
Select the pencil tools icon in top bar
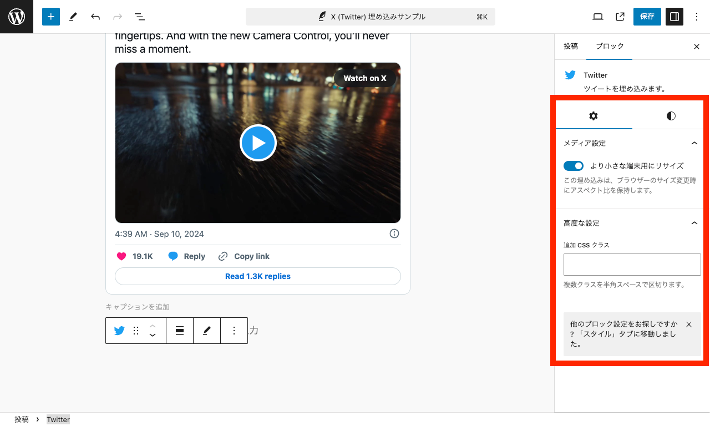pyautogui.click(x=73, y=17)
